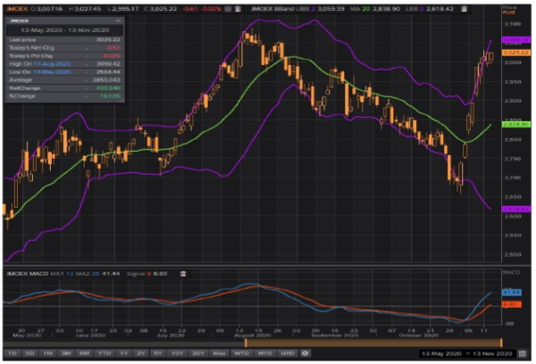
Task: Select the 6M time range
Action: pos(83,354)
